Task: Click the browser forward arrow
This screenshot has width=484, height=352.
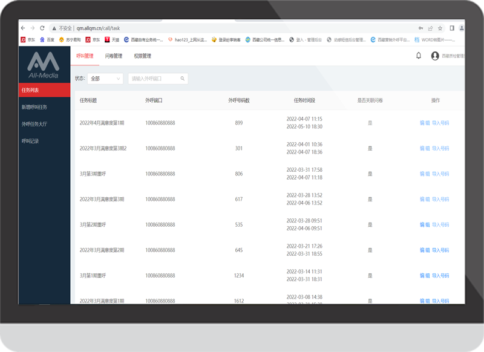Action: click(x=33, y=28)
